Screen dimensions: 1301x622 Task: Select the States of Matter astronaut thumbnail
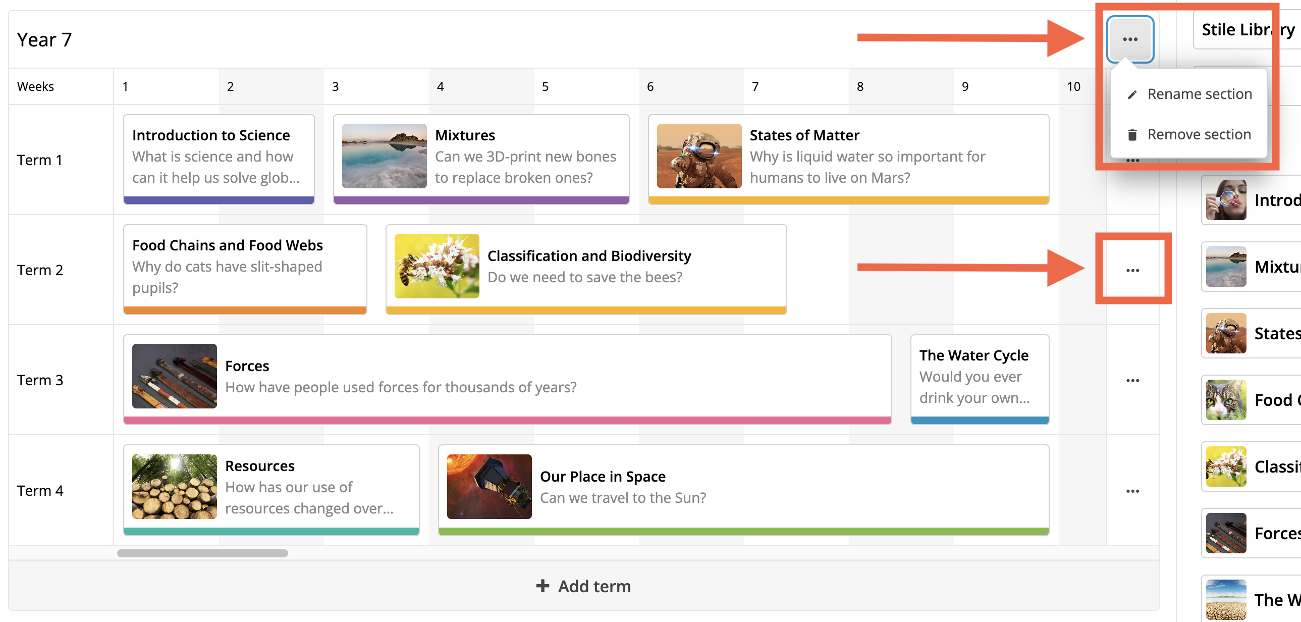tap(699, 156)
